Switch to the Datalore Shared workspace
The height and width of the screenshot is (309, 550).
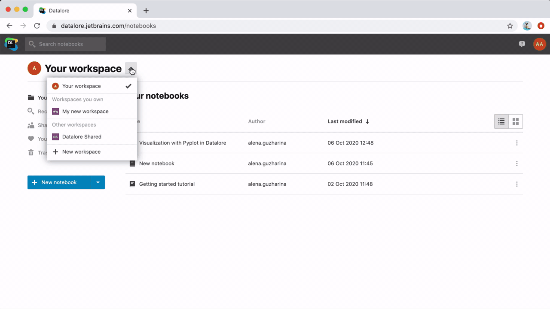(92, 137)
